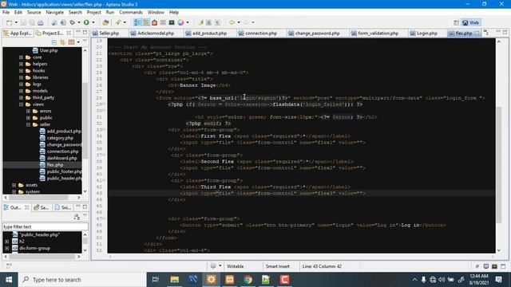Click Aptana Studio taskbar icon
Viewport: 511px width, 287px height.
pos(211,280)
